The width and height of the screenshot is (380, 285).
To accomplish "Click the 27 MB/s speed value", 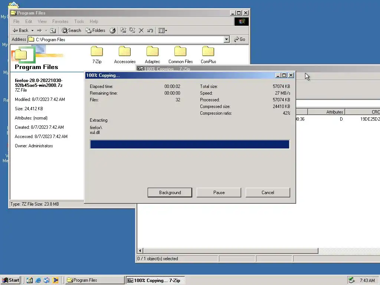I will 282,93.
